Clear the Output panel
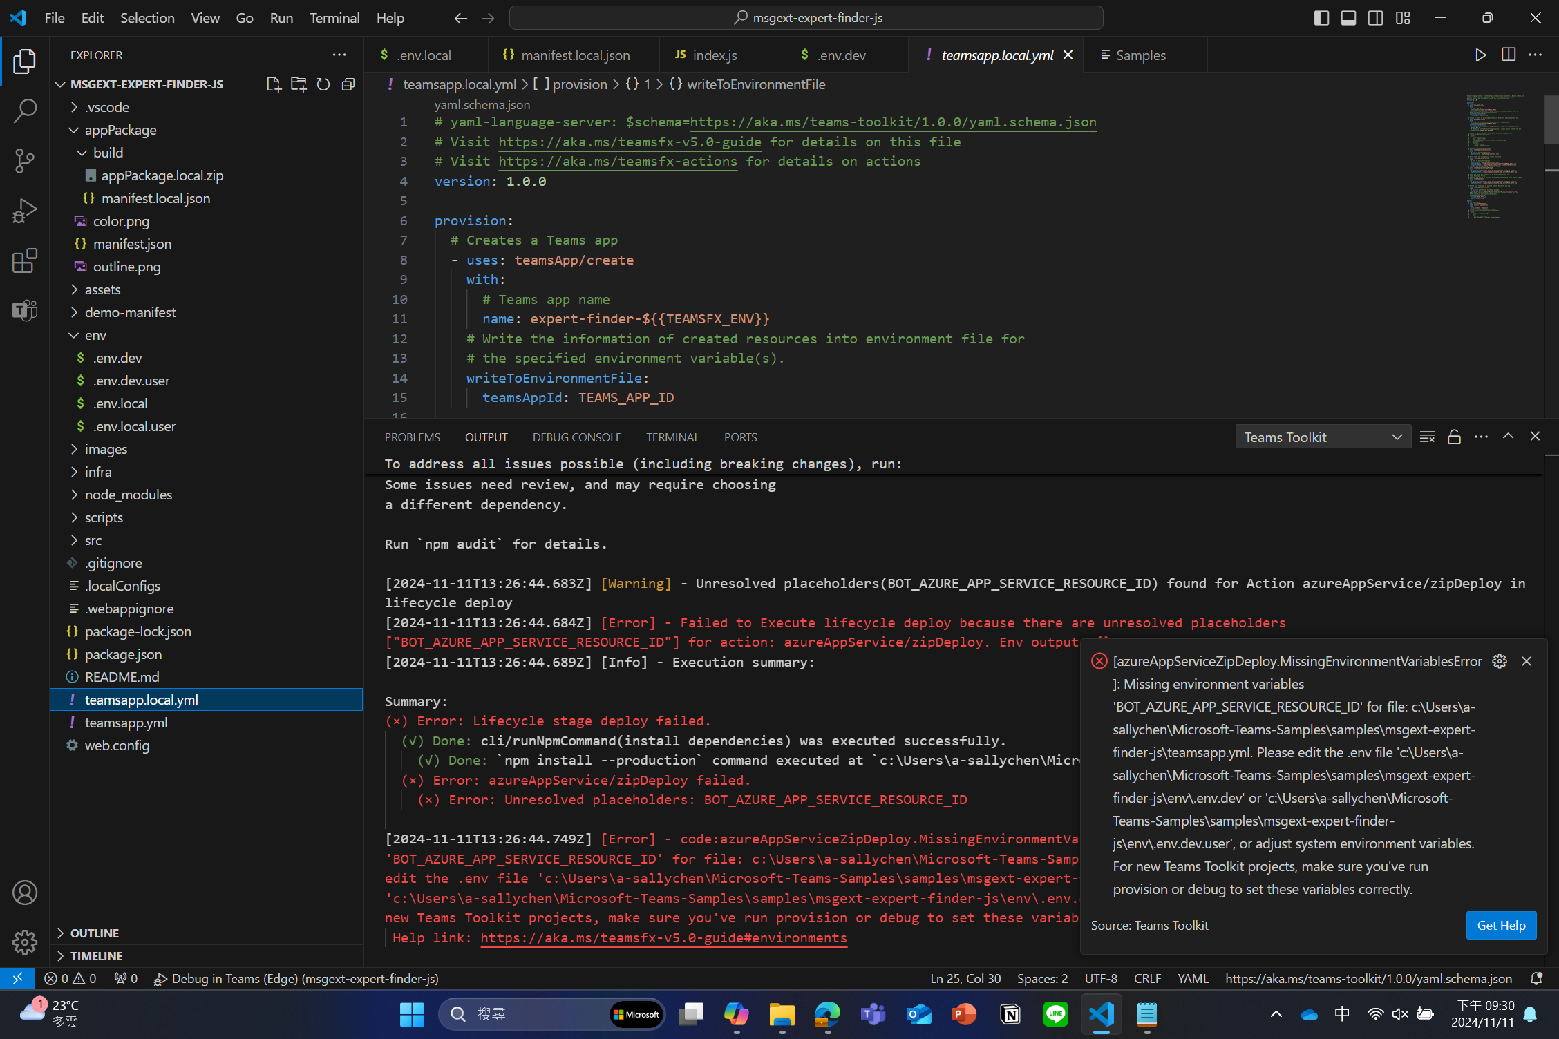Image resolution: width=1559 pixels, height=1039 pixels. (1427, 437)
